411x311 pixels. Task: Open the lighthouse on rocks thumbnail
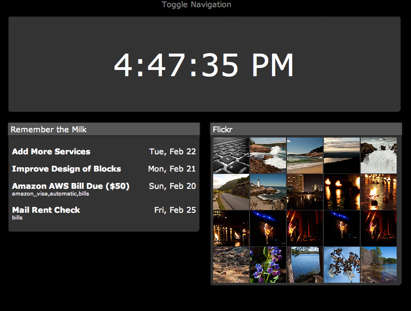pyautogui.click(x=268, y=192)
